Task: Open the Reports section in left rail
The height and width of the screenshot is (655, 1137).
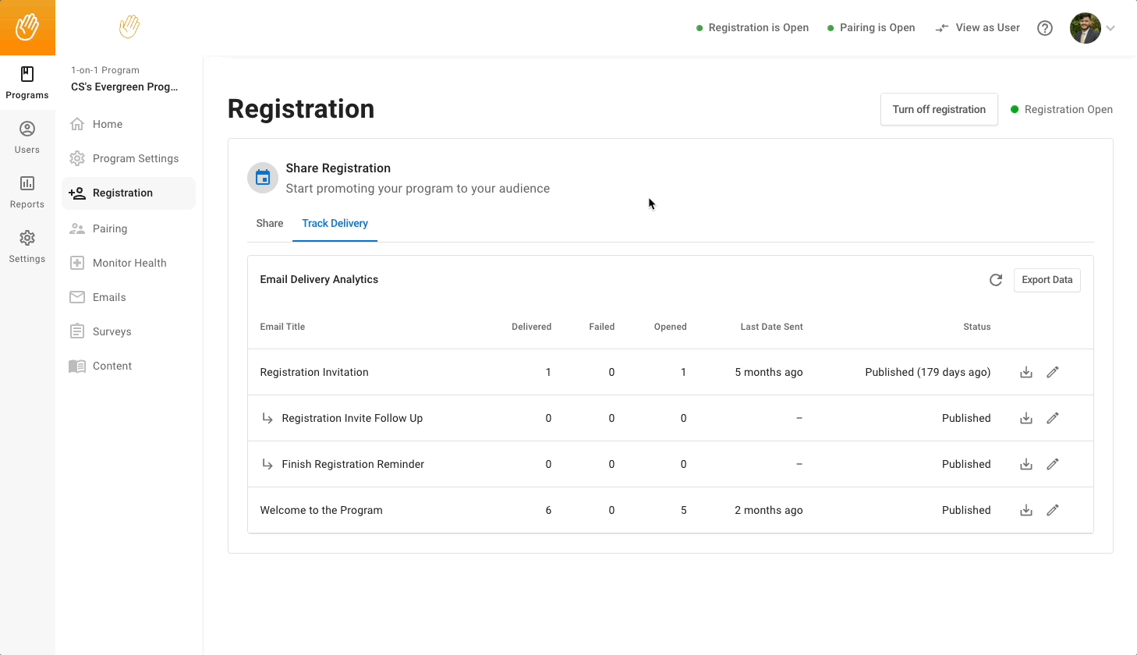Action: [27, 192]
